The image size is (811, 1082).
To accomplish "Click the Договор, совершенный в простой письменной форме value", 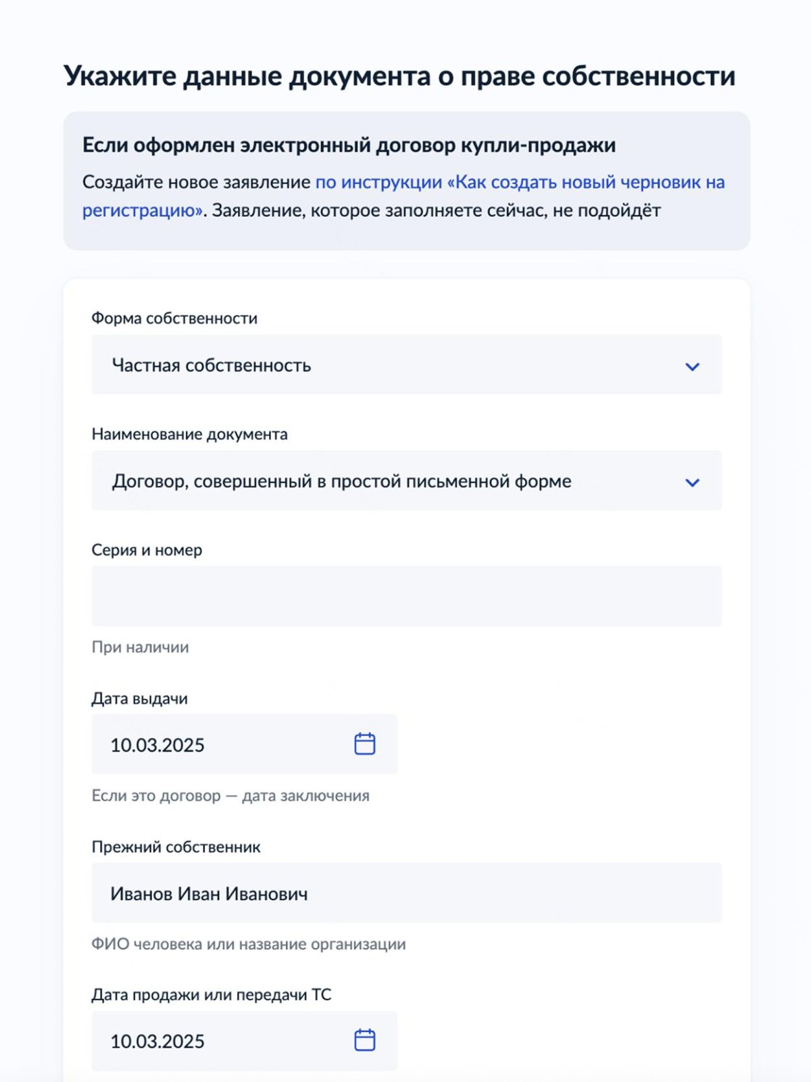I will click(341, 481).
